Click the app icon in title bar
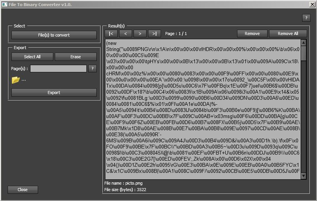The height and width of the screenshot is (201, 317). [x=4, y=4]
